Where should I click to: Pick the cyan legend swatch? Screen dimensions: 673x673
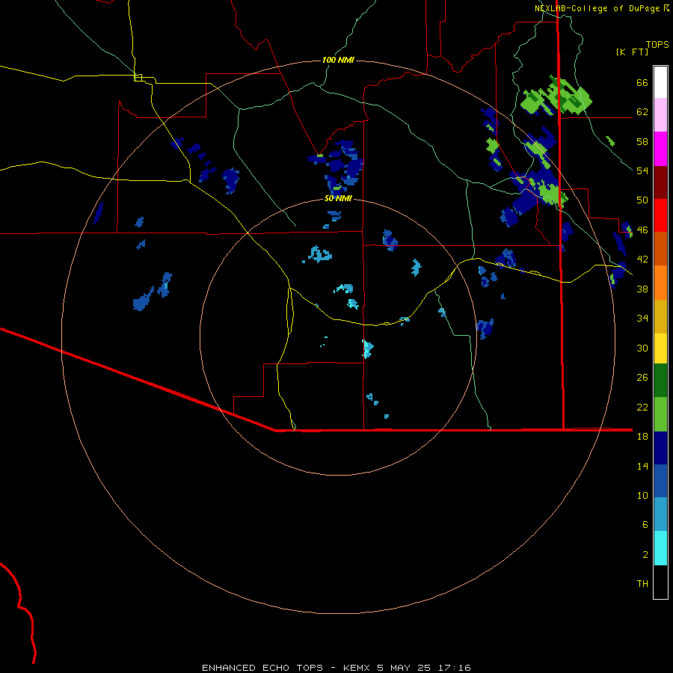660,548
